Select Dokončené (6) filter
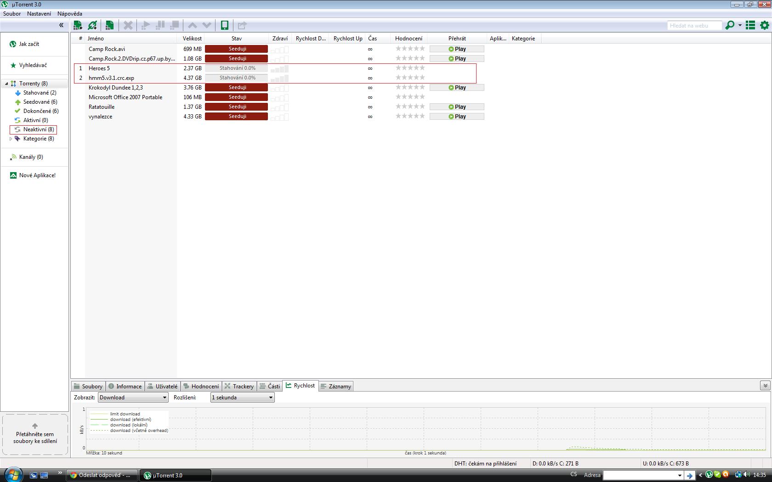This screenshot has width=772, height=482. click(41, 111)
